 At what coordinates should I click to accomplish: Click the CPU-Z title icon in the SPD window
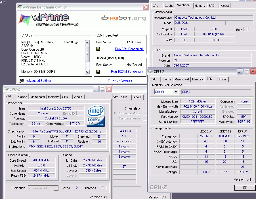(x=150, y=71)
